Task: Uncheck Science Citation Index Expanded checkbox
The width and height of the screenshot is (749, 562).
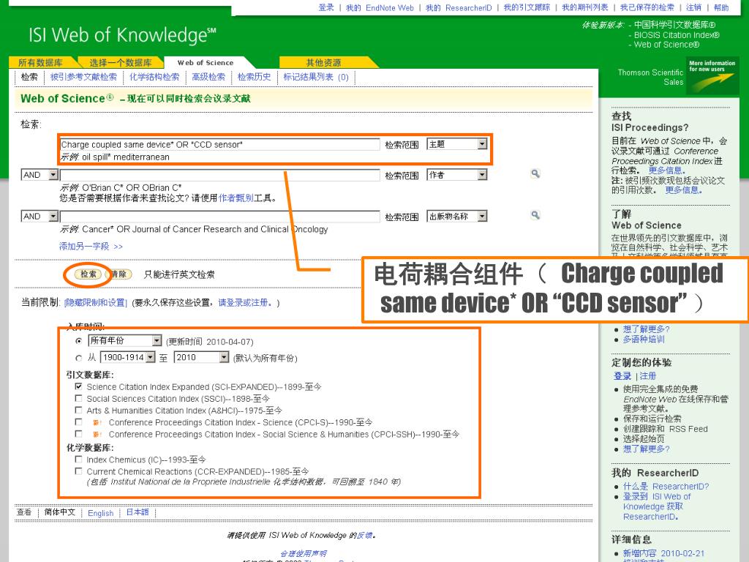Action: coord(78,386)
